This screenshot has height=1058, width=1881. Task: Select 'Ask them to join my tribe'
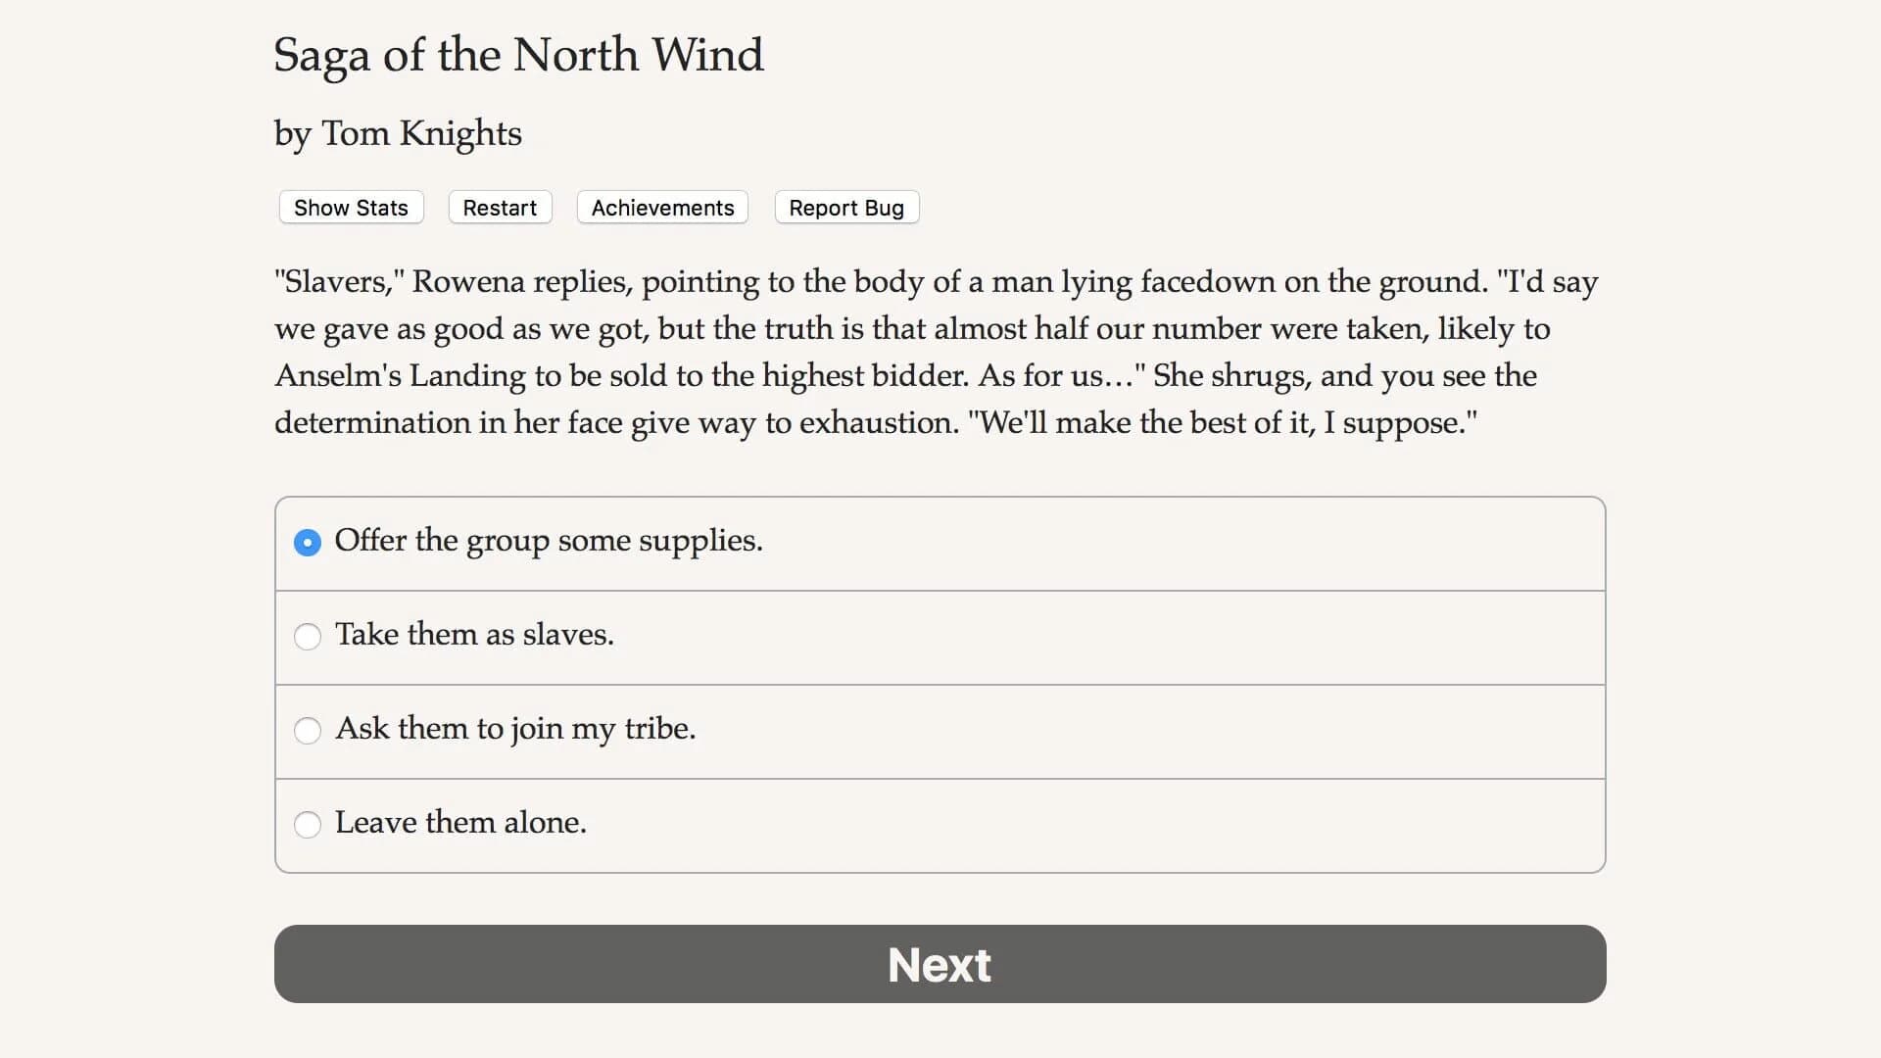[308, 731]
